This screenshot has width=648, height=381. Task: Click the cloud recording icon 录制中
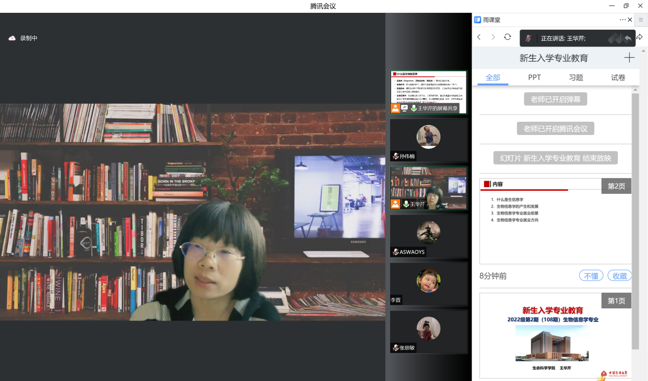coord(12,38)
